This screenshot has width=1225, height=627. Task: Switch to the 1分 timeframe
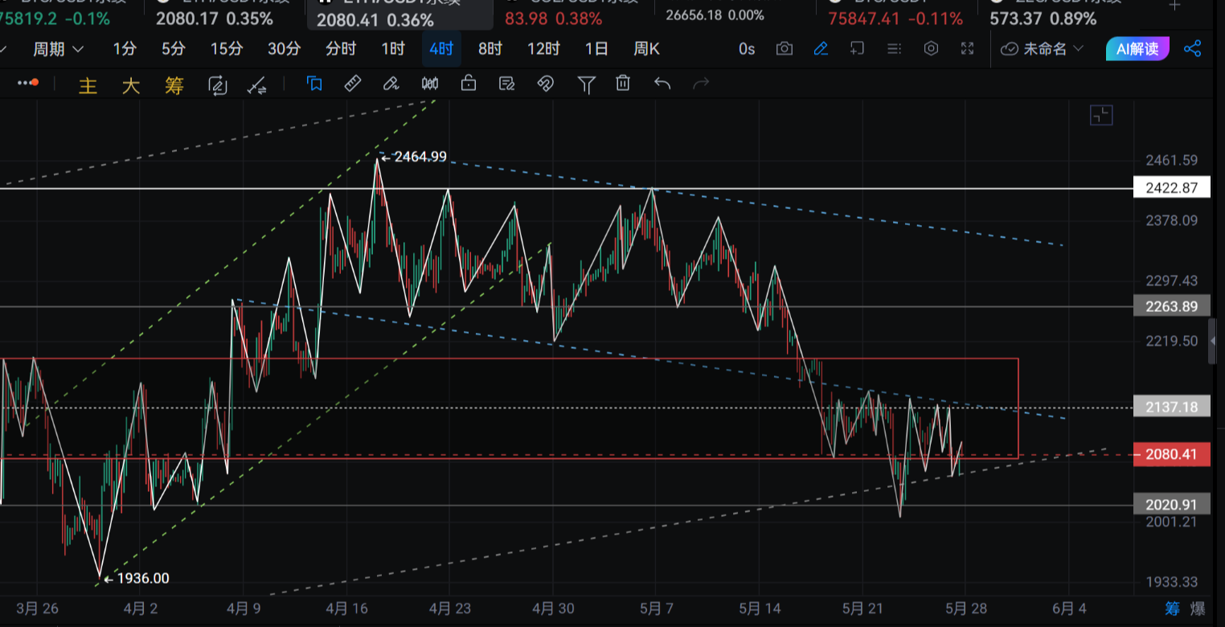(x=125, y=49)
